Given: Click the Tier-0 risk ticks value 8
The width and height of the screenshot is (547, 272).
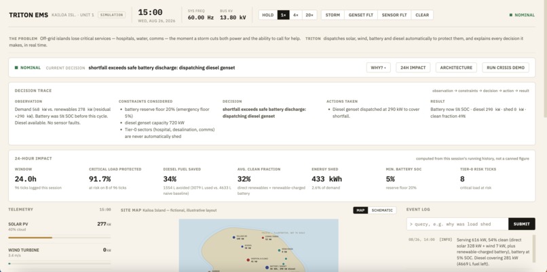Looking at the screenshot, I should tap(462, 179).
